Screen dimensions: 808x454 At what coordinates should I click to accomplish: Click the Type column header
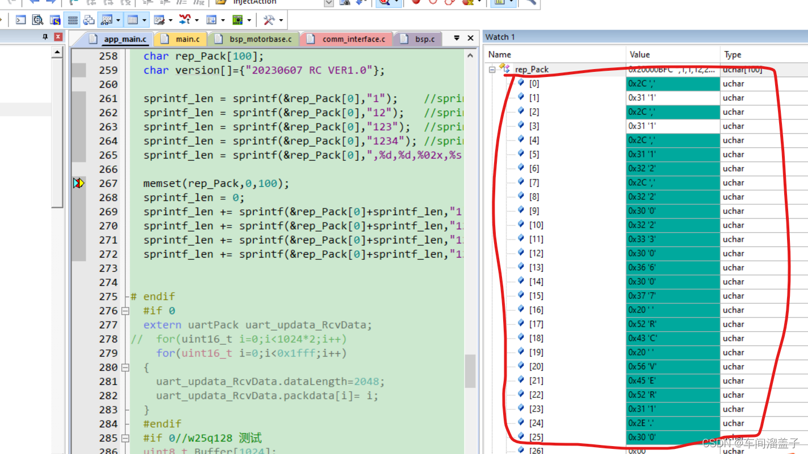click(x=733, y=54)
